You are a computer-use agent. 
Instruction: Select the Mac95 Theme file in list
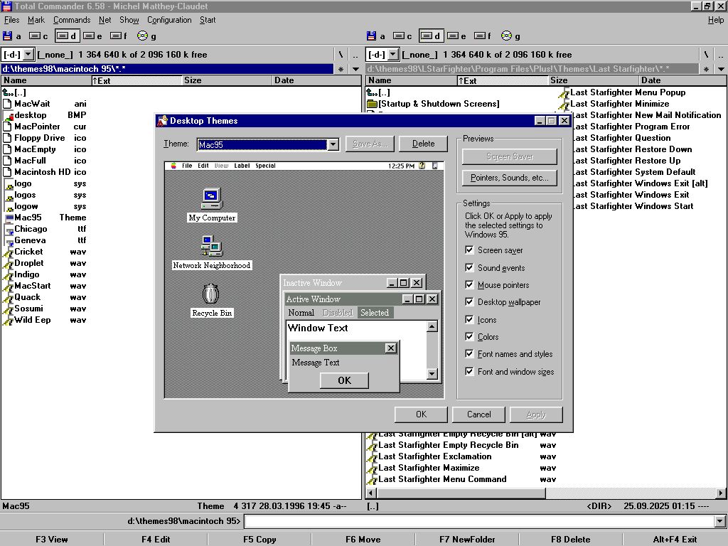pos(28,218)
